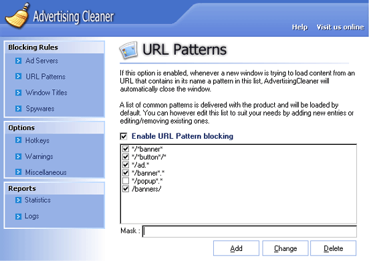Screen dimensions: 369x261
Task: Uncheck the /banners/ pattern
Action: (x=126, y=189)
